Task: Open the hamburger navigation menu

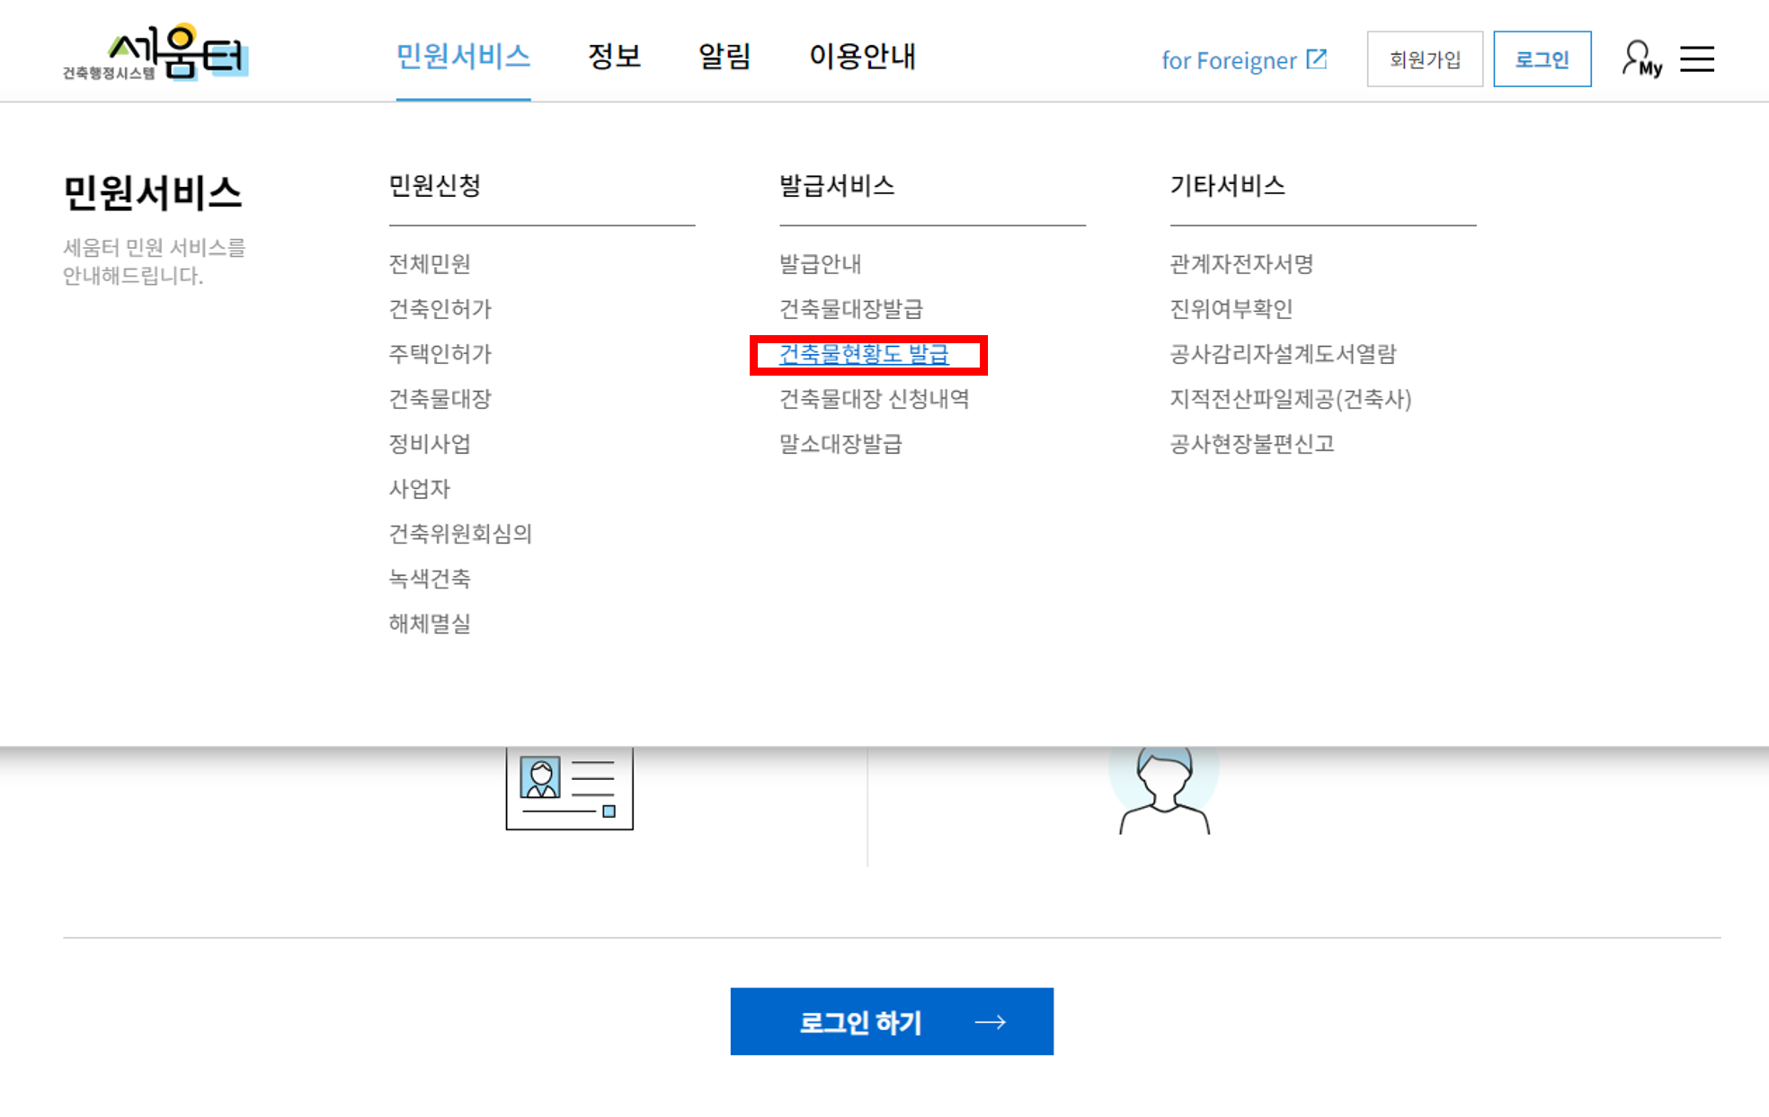Action: point(1697,58)
